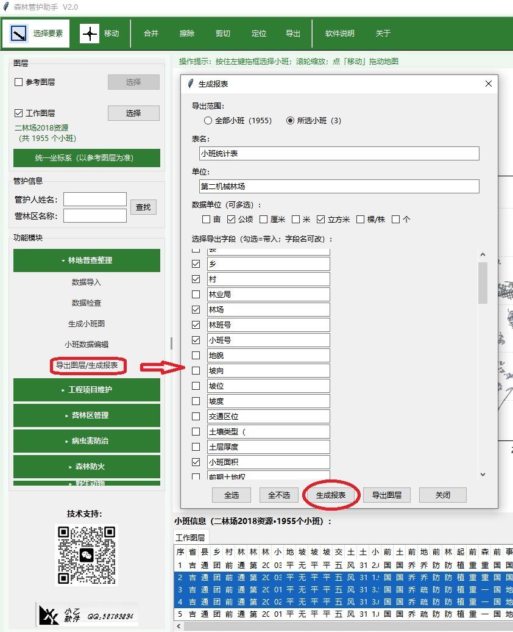Expand the 森林防火 module
Image resolution: width=513 pixels, height=632 pixels.
point(87,466)
